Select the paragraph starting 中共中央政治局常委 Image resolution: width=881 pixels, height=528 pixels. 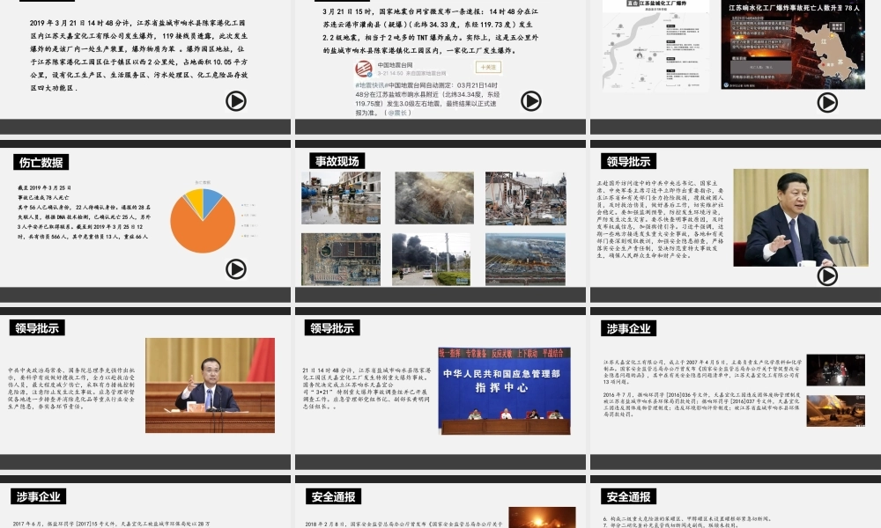pos(71,388)
